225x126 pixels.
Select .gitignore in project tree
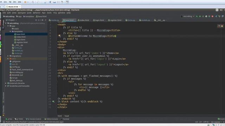pos(15,62)
